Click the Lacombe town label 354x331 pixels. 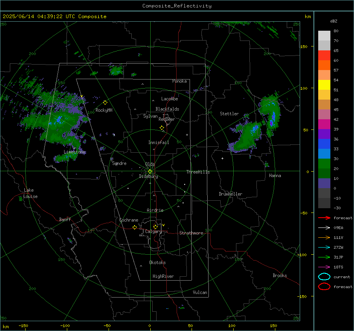coord(170,99)
